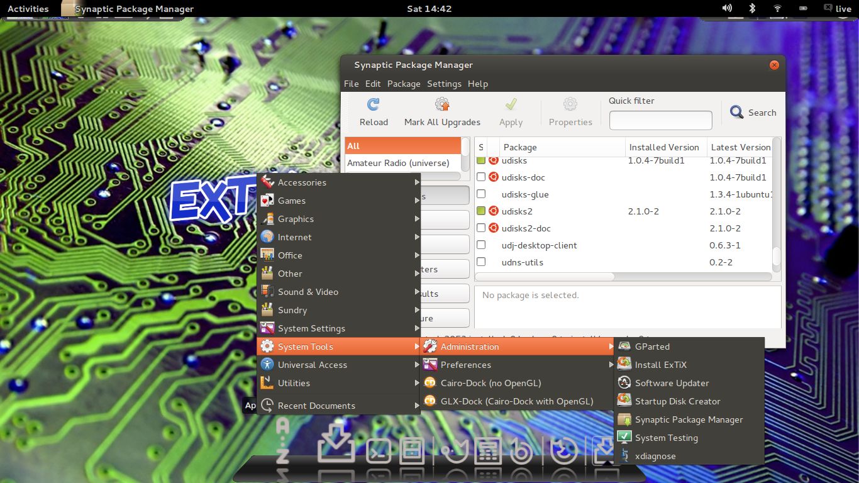Open the live user menu
The width and height of the screenshot is (859, 483).
tap(837, 9)
